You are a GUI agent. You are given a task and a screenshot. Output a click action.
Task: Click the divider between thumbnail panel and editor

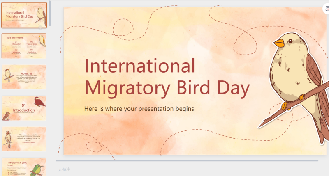tap(52, 88)
